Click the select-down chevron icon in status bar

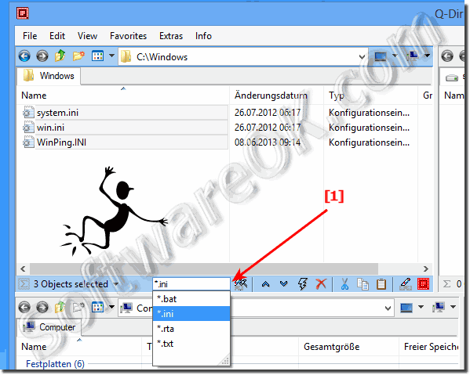[x=283, y=283]
